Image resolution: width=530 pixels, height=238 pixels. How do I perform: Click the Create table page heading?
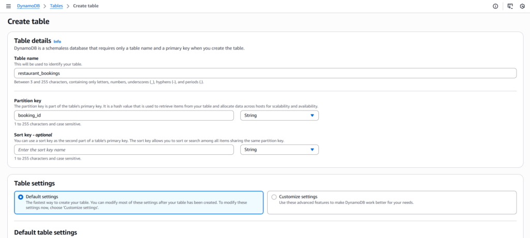(28, 22)
